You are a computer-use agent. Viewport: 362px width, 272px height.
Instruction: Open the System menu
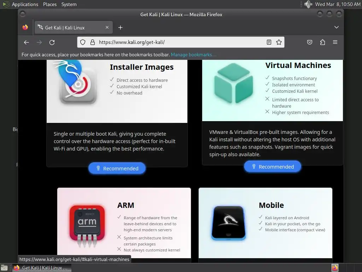pyautogui.click(x=69, y=4)
